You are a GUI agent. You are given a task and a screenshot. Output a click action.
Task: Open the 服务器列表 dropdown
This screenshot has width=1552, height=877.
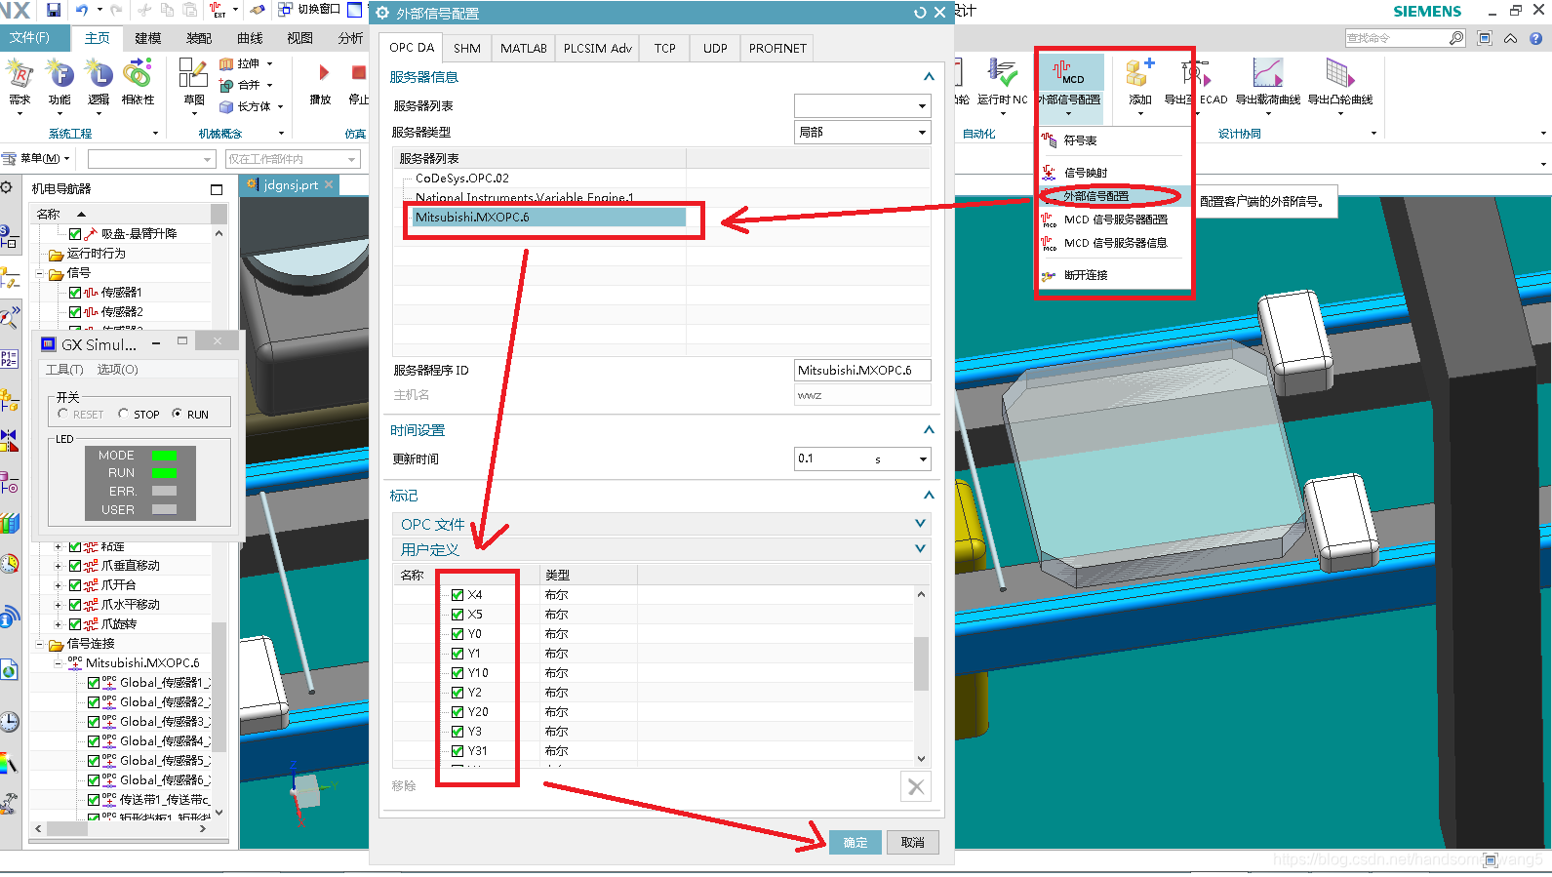click(x=862, y=105)
